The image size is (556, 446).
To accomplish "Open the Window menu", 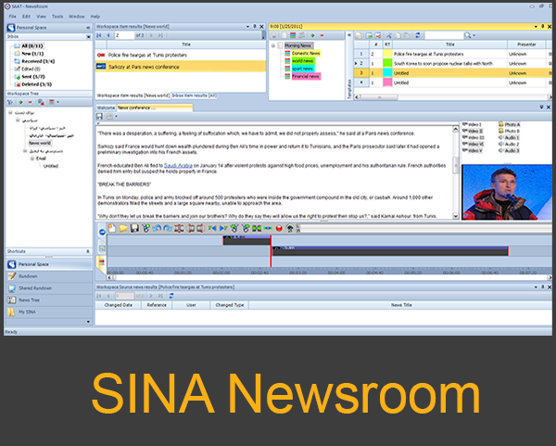I will tap(77, 17).
